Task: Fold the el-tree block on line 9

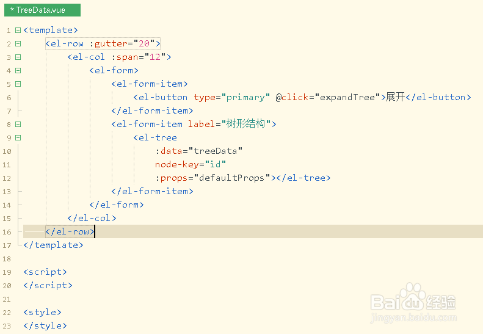Action: 18,137
